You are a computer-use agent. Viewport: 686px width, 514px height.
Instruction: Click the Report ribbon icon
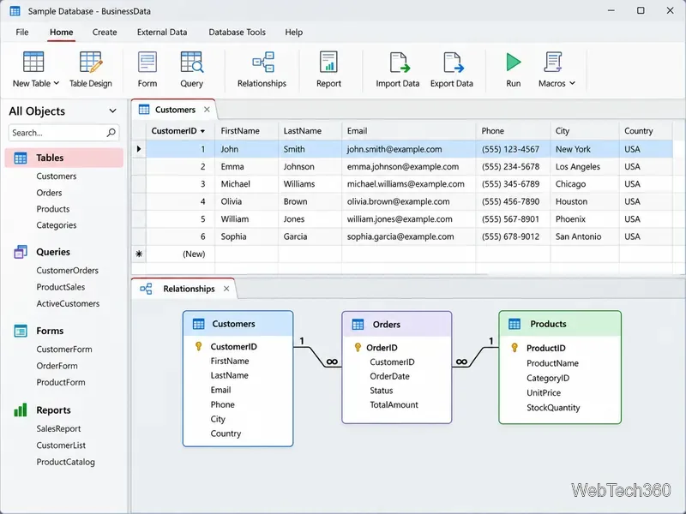point(328,61)
